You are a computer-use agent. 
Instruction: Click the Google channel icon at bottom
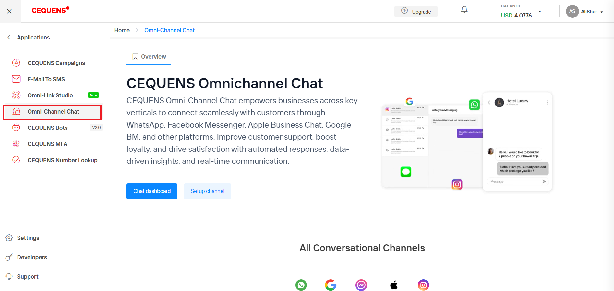point(331,285)
